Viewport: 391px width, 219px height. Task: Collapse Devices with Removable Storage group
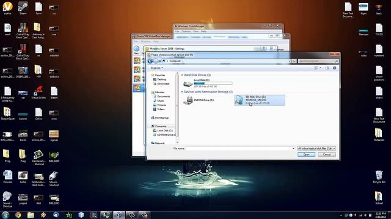click(x=182, y=92)
